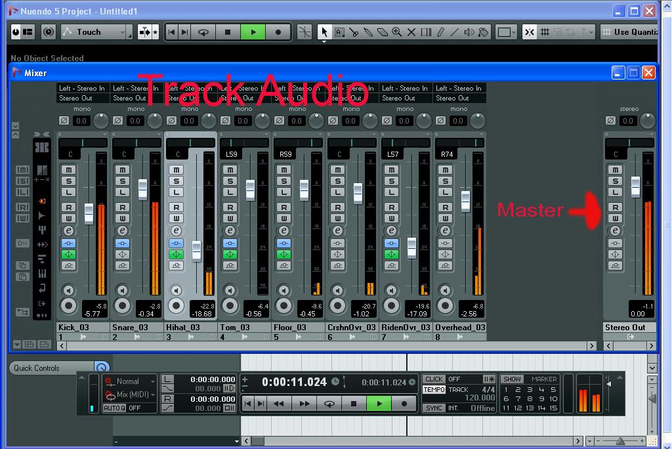
Task: Toggle Listen on Hihat_03 channel
Action: pyautogui.click(x=176, y=192)
